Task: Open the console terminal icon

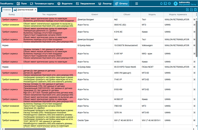Action: (x=165, y=3)
